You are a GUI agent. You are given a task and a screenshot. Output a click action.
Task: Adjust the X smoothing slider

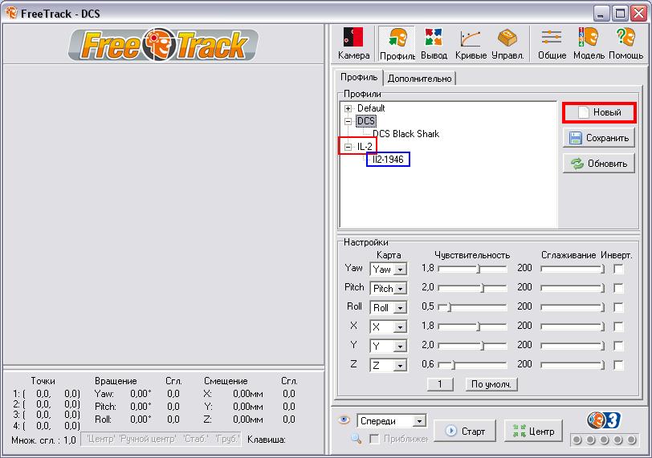[573, 326]
